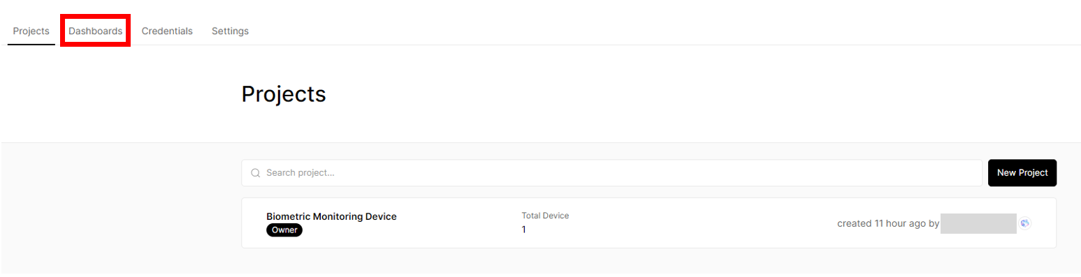Click the magnifier icon in the search bar
The height and width of the screenshot is (277, 1081).
255,173
